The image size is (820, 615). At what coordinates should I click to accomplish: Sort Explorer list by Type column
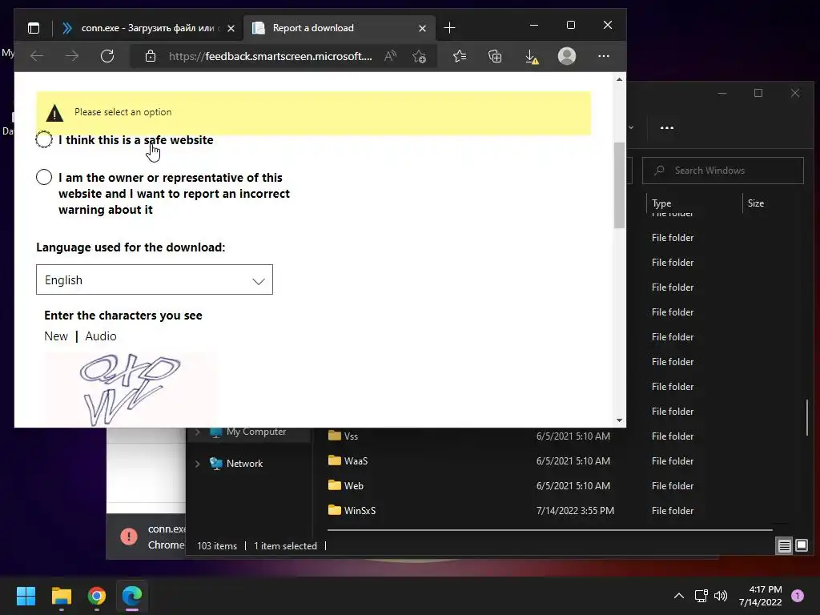(661, 203)
